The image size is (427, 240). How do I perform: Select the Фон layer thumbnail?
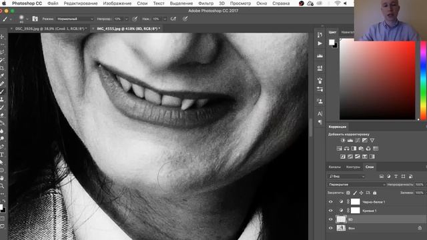pos(341,228)
